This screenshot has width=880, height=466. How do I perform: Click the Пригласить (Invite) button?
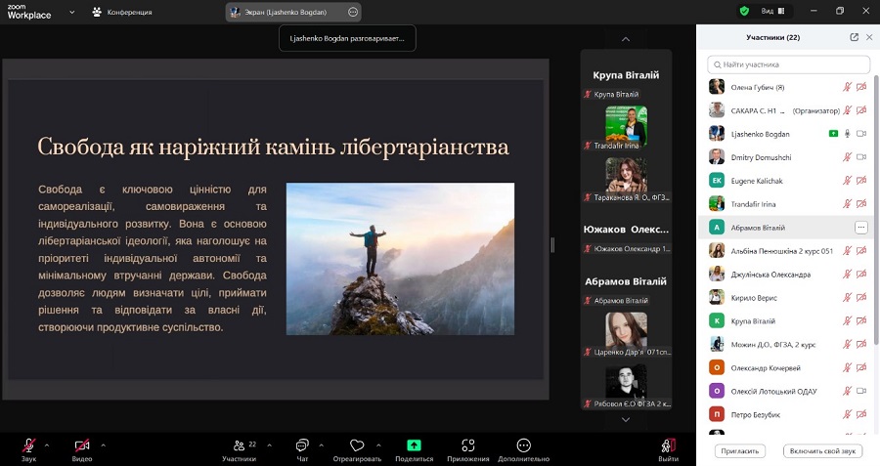coord(739,451)
